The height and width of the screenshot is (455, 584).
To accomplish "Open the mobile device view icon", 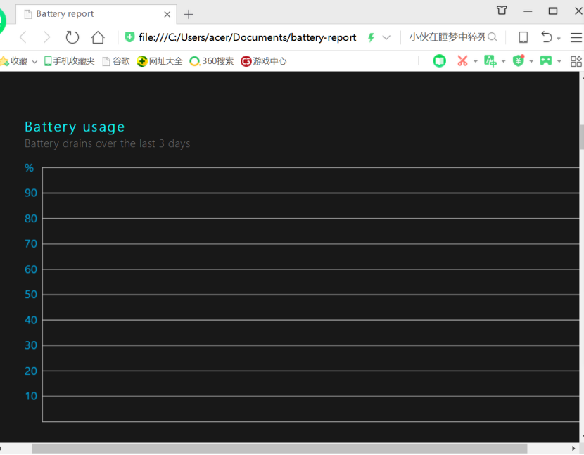I will point(523,37).
